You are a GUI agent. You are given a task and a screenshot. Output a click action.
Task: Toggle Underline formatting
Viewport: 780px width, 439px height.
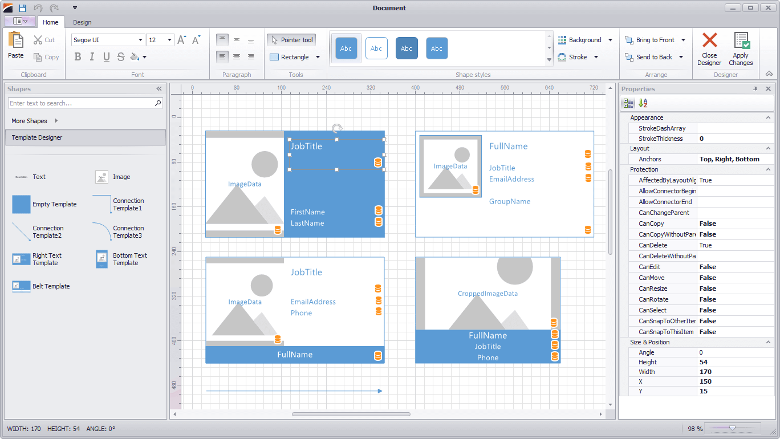click(x=106, y=56)
